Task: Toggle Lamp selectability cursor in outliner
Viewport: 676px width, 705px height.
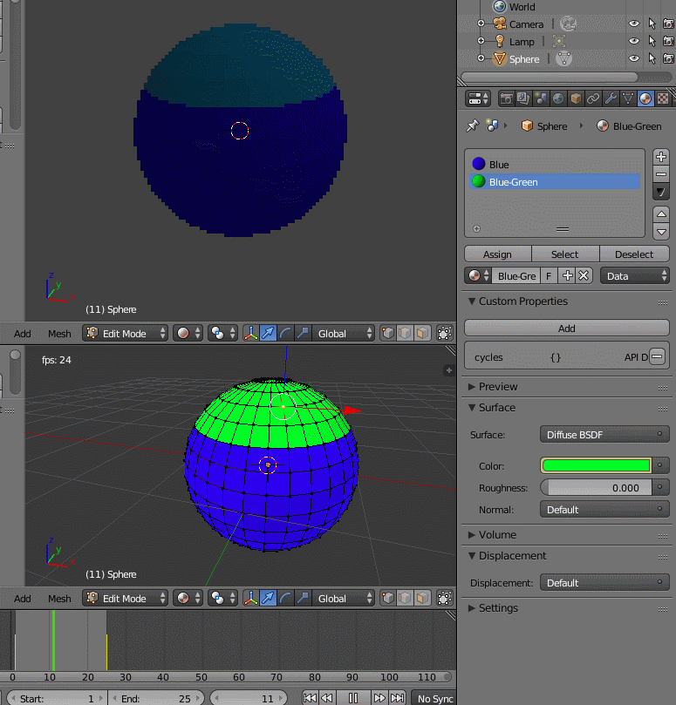Action: pyautogui.click(x=652, y=41)
